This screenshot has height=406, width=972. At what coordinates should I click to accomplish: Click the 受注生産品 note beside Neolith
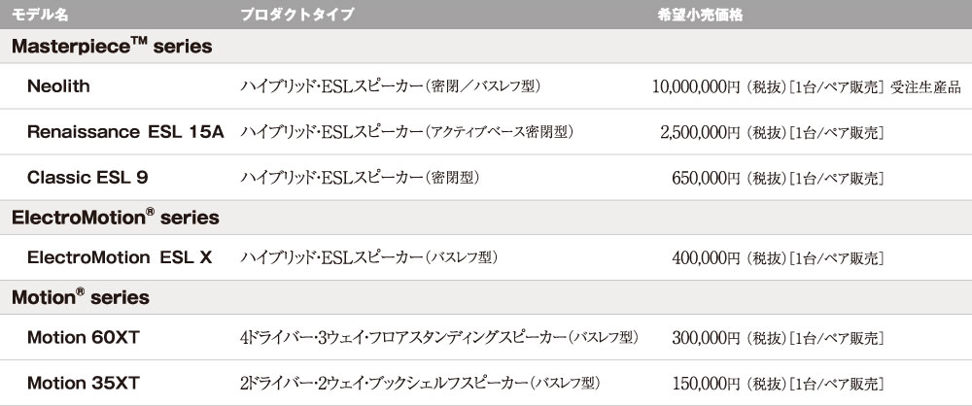pyautogui.click(x=925, y=86)
